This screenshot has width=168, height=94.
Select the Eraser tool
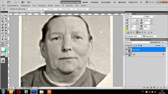3,30
